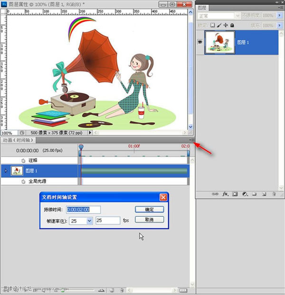Create a new layer
The width and height of the screenshot is (285, 295).
[x=265, y=194]
